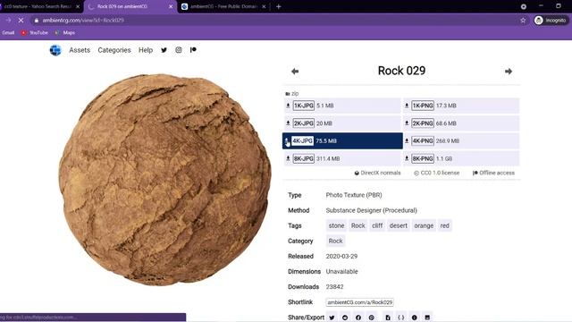Open the Incognito profile indicator

(x=551, y=21)
